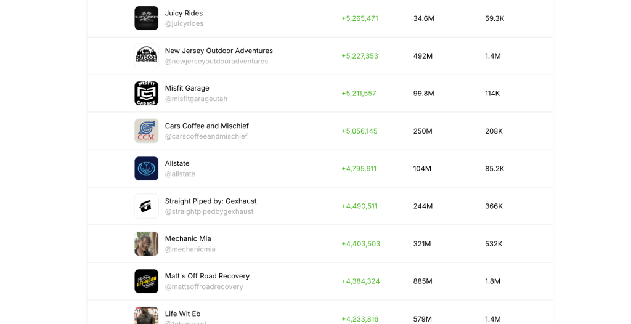
Task: Open the Allstate channel name
Action: click(x=177, y=163)
